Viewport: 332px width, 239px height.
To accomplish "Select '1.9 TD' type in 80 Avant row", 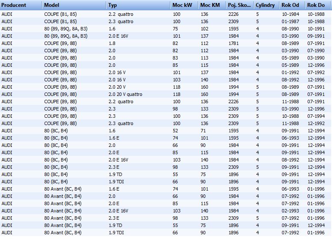I will pyautogui.click(x=116, y=225).
